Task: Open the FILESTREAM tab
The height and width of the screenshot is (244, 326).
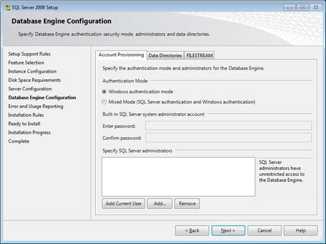Action: pos(199,56)
